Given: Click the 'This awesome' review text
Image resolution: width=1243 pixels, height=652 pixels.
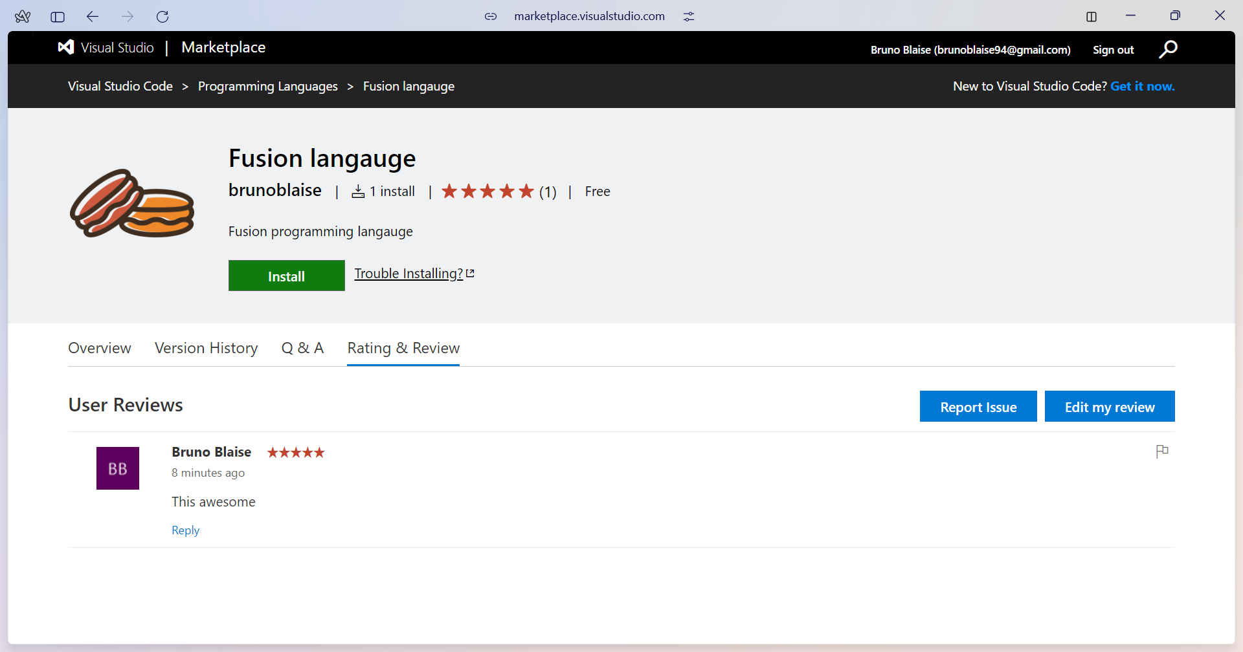Looking at the screenshot, I should tap(214, 502).
